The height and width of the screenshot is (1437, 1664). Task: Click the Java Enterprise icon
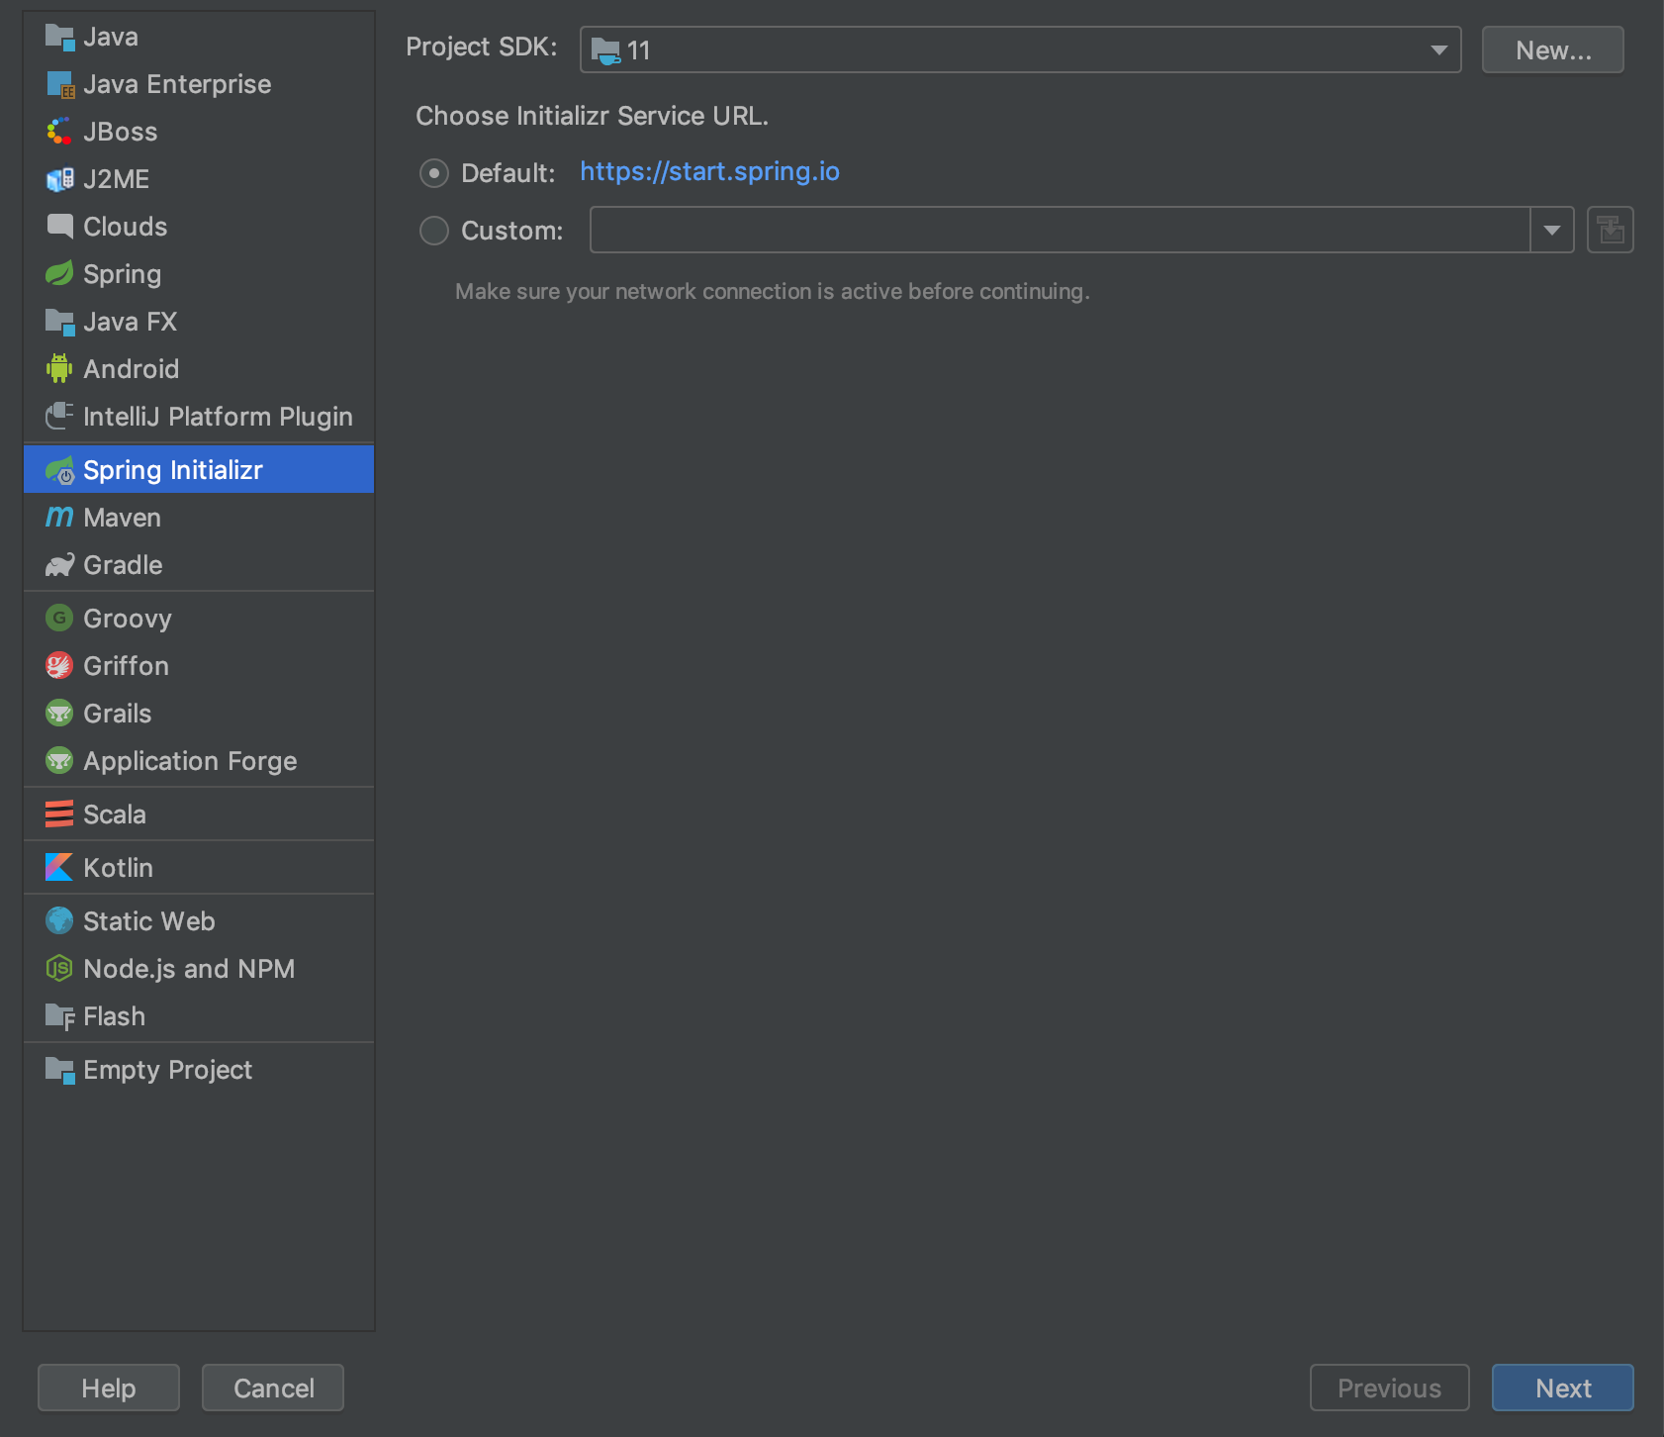pos(59,85)
